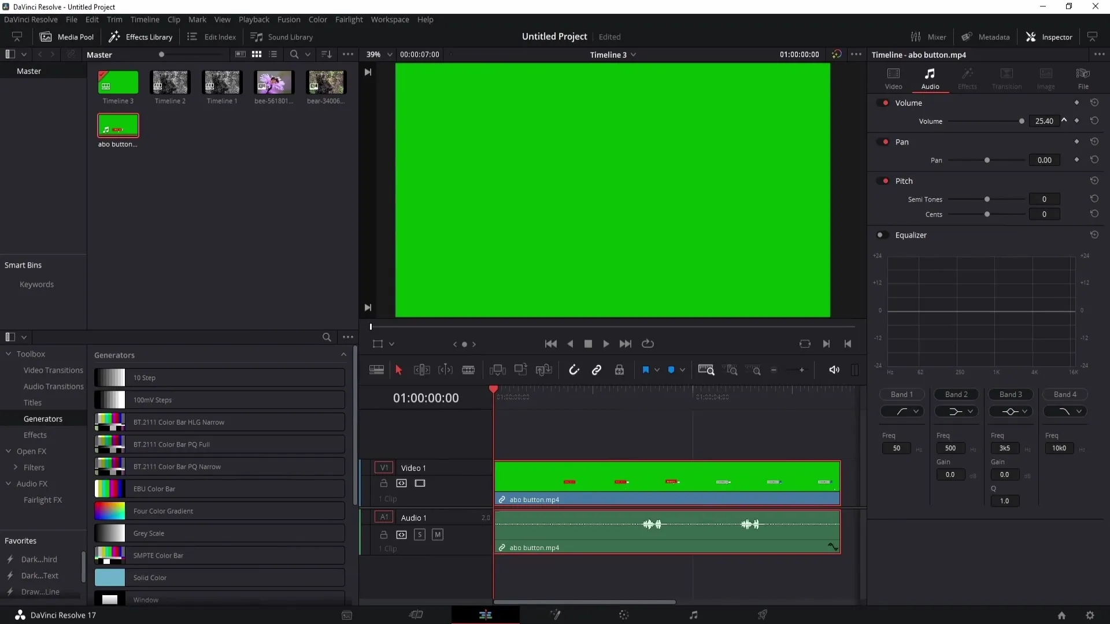Open the Workspace menu
This screenshot has height=624, width=1110.
pos(390,20)
